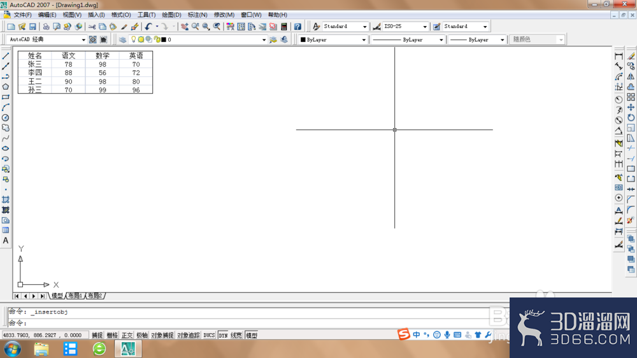Click the coordinates readout in status bar
637x358 pixels.
pyautogui.click(x=45, y=335)
